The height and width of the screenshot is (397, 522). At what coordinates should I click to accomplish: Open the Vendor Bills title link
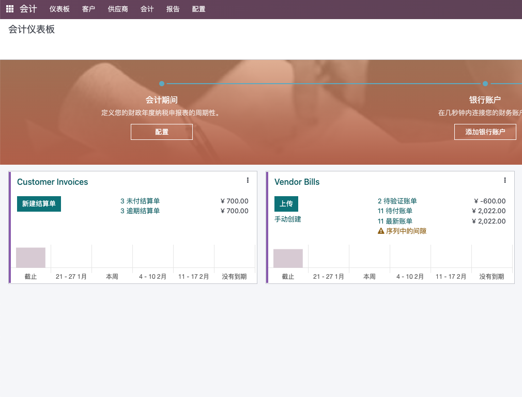pyautogui.click(x=297, y=182)
